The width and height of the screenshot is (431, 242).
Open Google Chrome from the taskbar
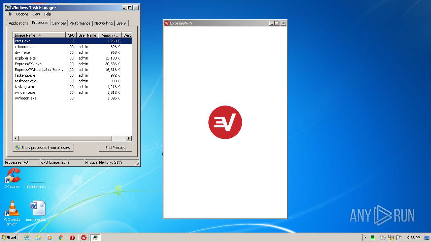[x=61, y=238]
